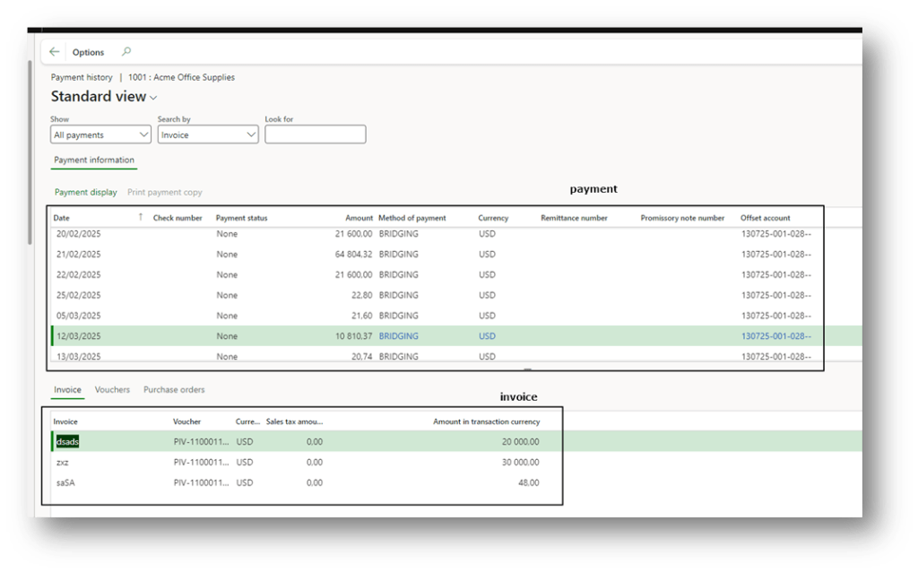
Task: Select the Payment information tab
Action: click(94, 161)
